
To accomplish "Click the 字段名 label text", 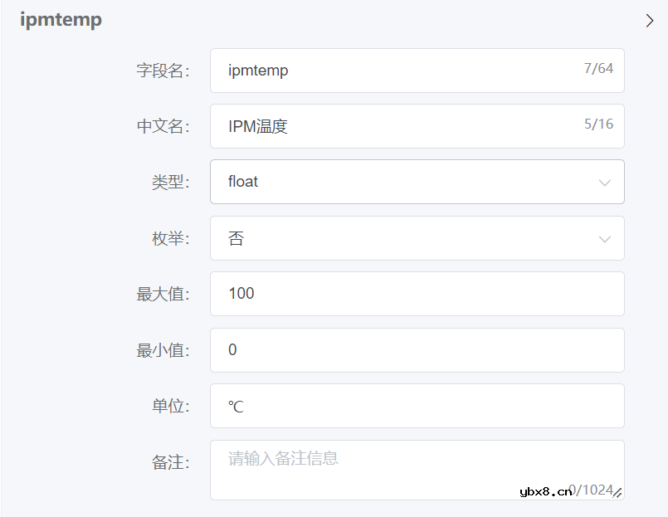I will coord(163,71).
